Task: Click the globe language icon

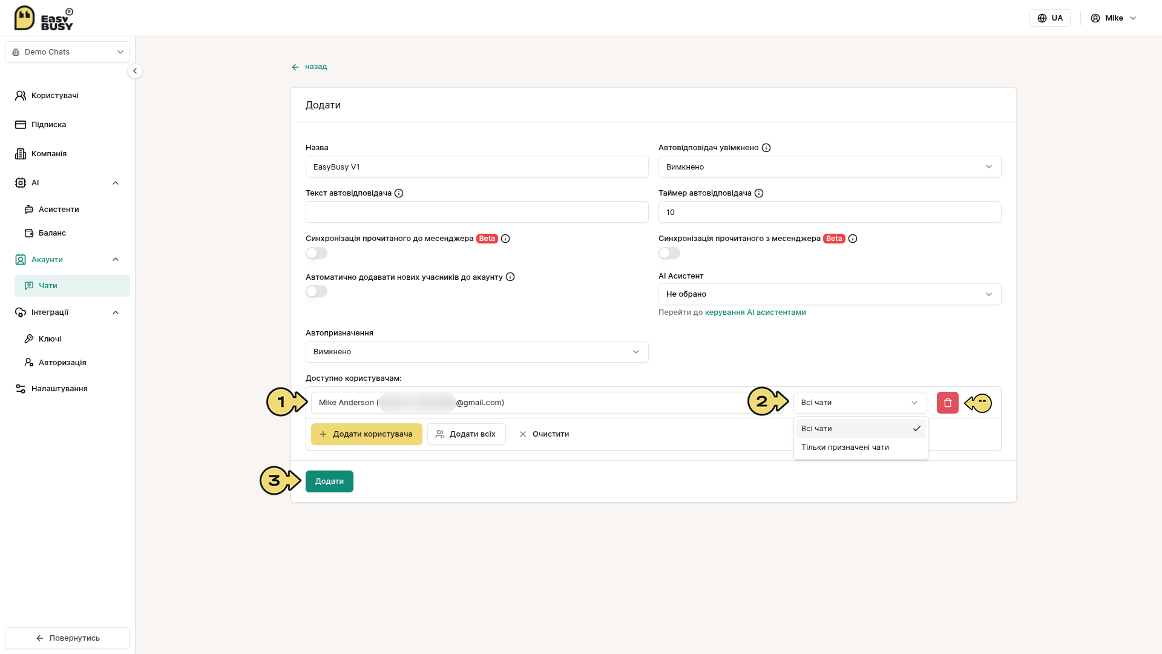Action: pyautogui.click(x=1042, y=18)
